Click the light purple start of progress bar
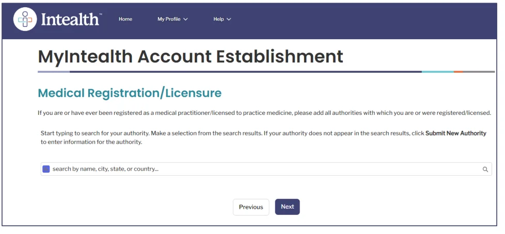 53,72
